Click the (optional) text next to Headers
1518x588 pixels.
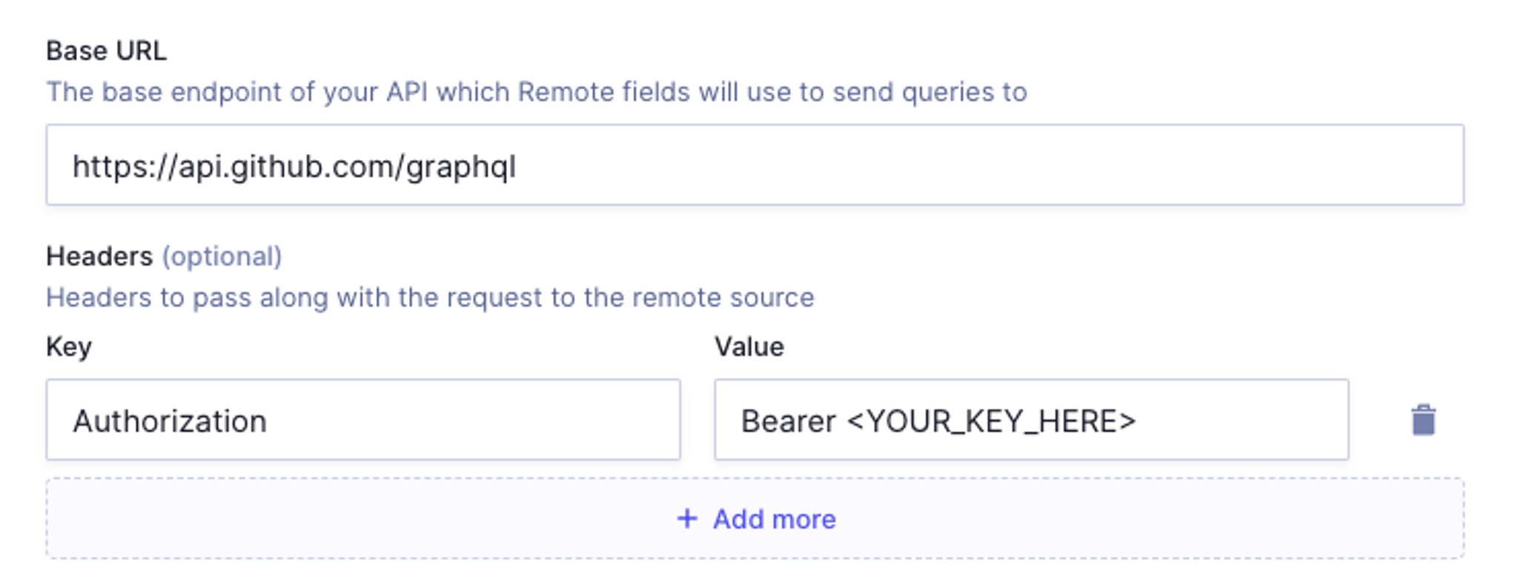coord(222,256)
